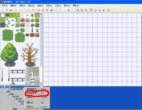Open the 游戏 (Game) menu
This screenshot has width=142, height=110.
click(67, 6)
